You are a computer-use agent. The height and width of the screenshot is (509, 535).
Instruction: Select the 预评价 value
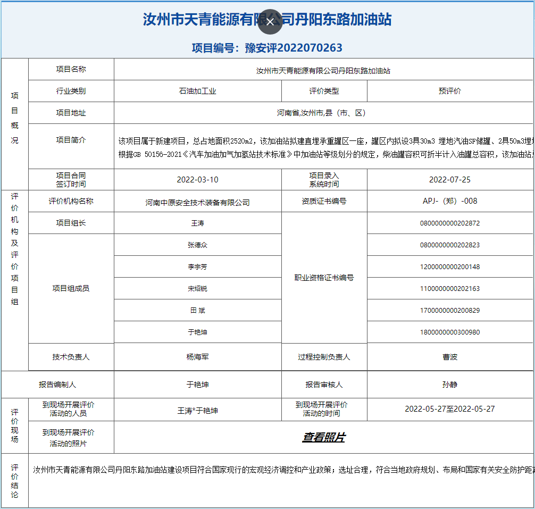(450, 91)
